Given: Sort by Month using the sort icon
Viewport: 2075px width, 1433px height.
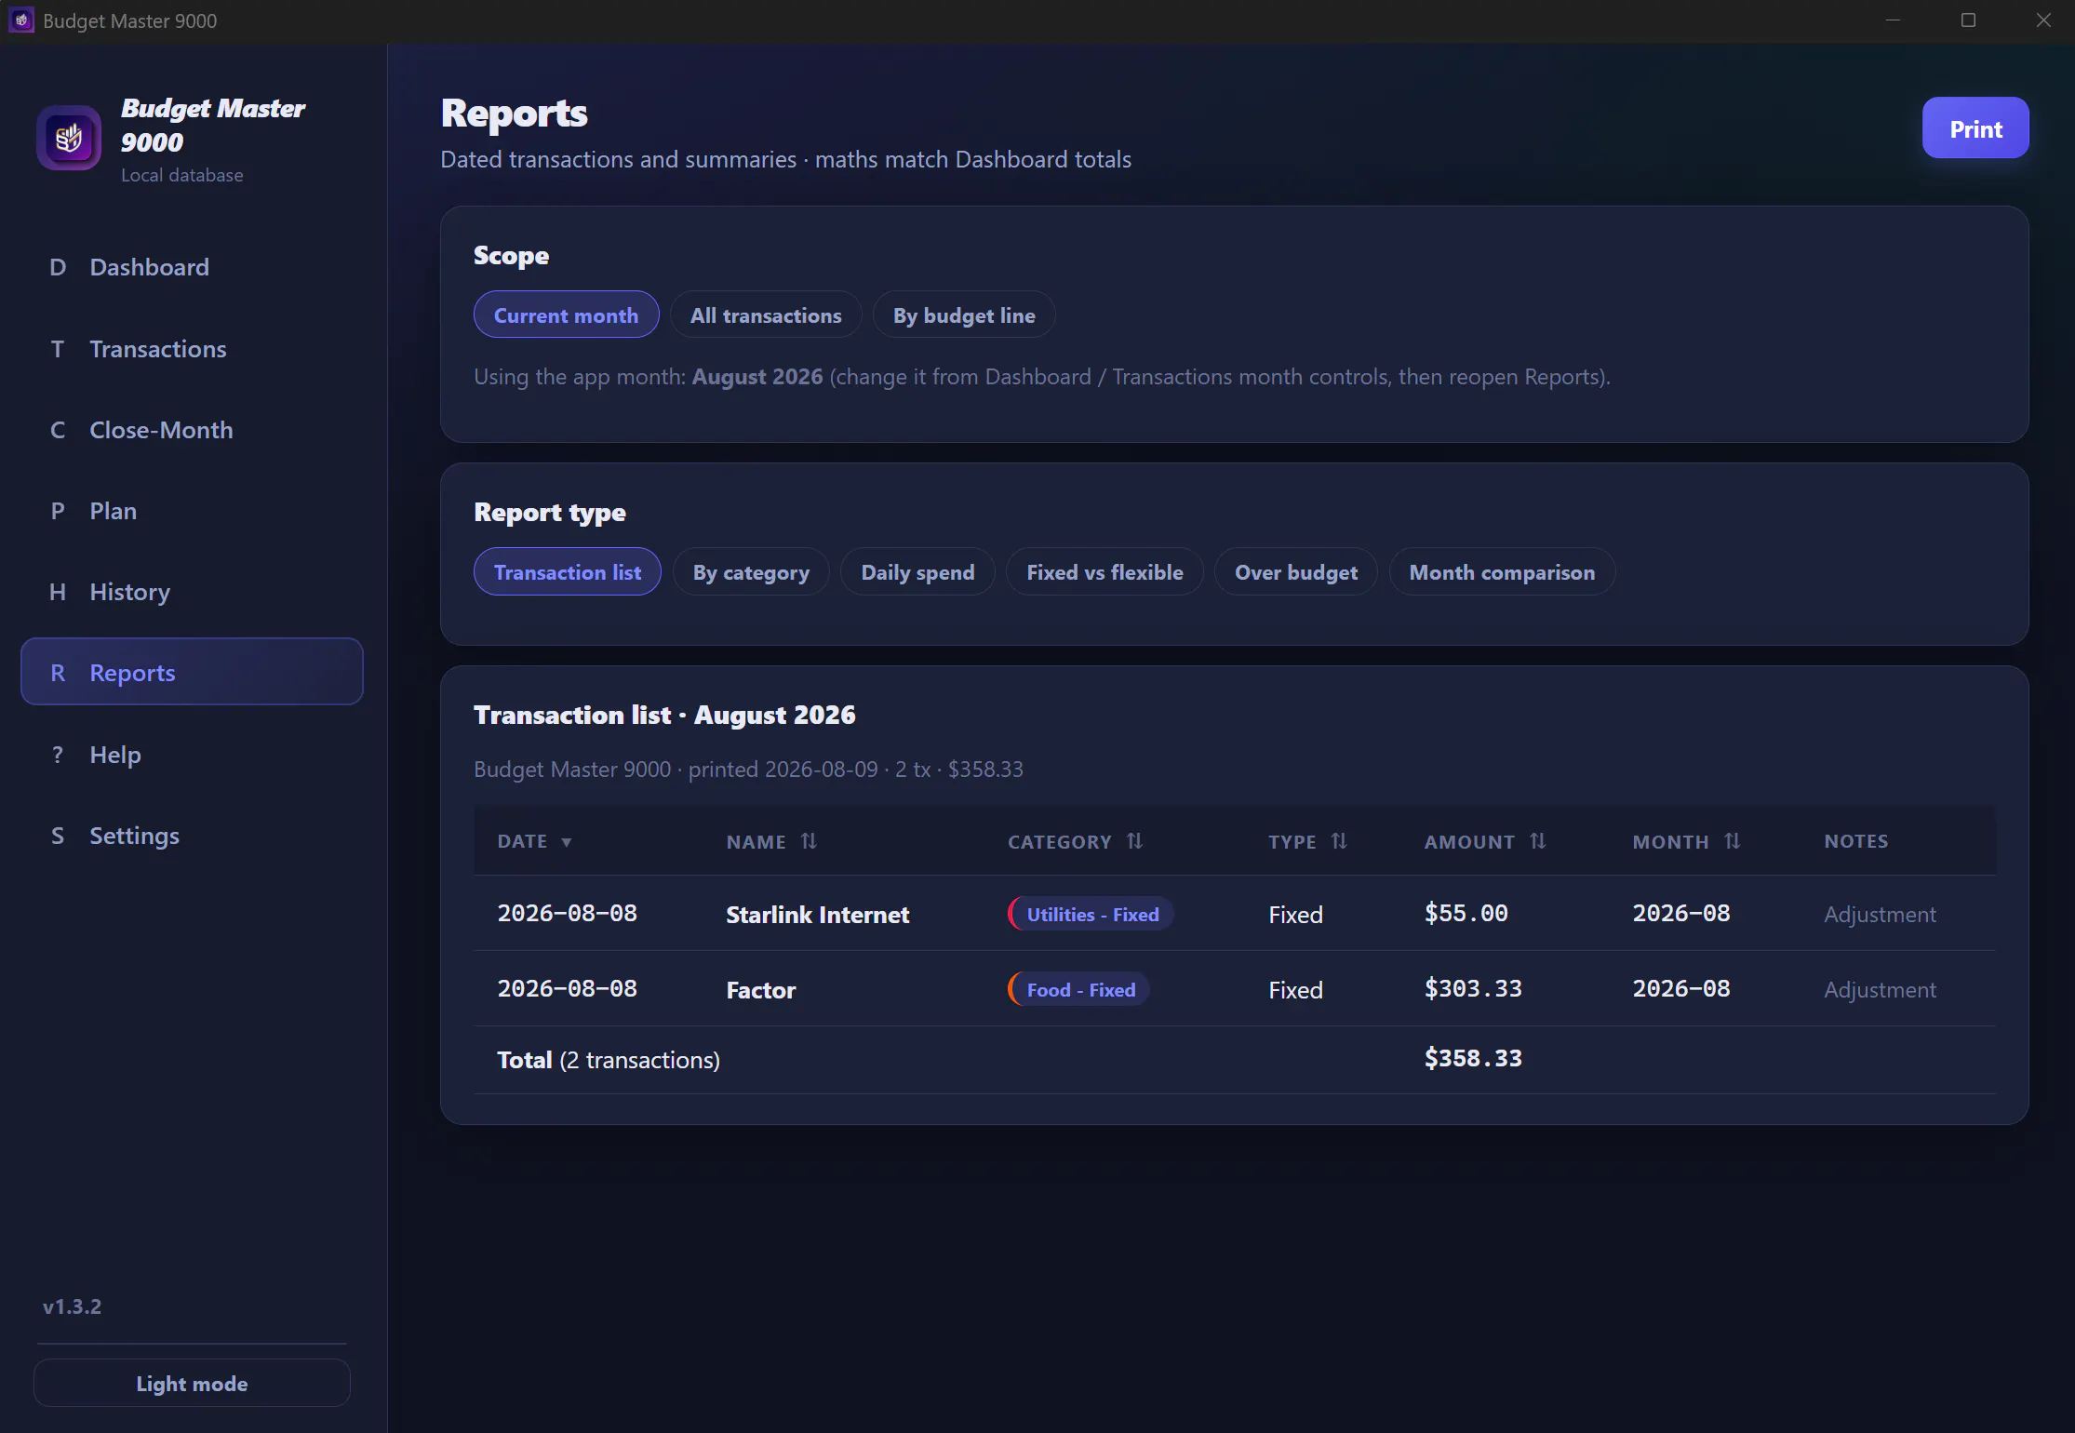Looking at the screenshot, I should pyautogui.click(x=1732, y=841).
